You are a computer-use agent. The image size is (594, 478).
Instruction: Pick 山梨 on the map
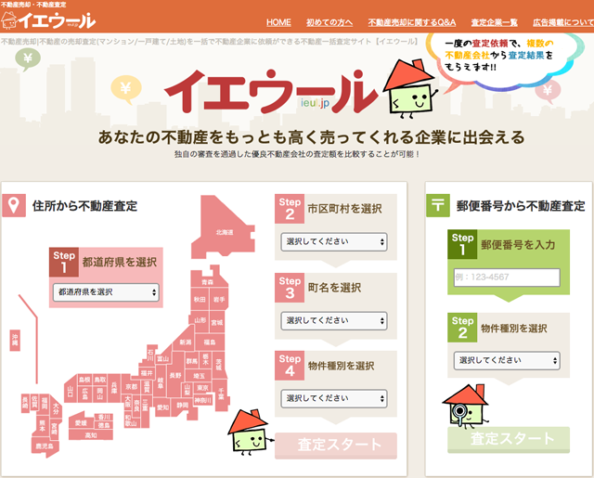(x=187, y=390)
